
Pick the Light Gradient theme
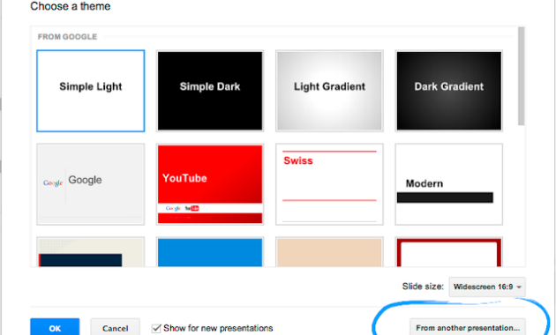[x=329, y=91]
